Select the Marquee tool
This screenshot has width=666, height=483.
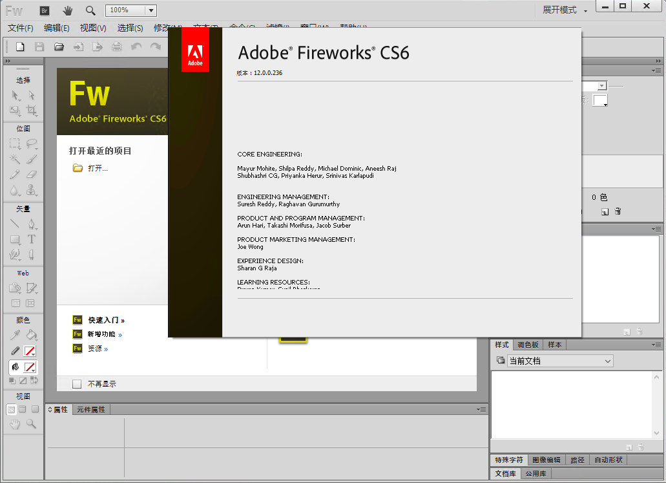point(16,144)
